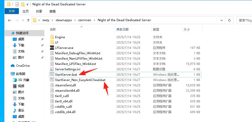Click the new folder icon in title bar
The image size is (252, 122).
click(23, 4)
